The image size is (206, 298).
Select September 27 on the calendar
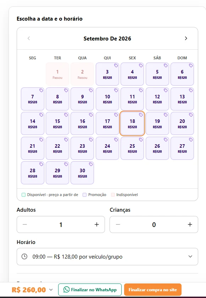[x=182, y=148]
